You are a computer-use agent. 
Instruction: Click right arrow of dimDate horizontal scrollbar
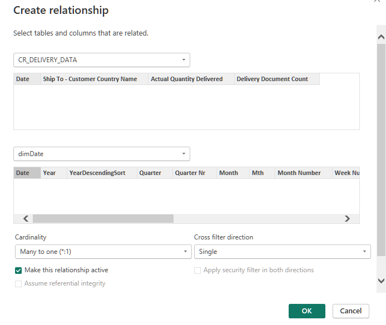tap(347, 218)
